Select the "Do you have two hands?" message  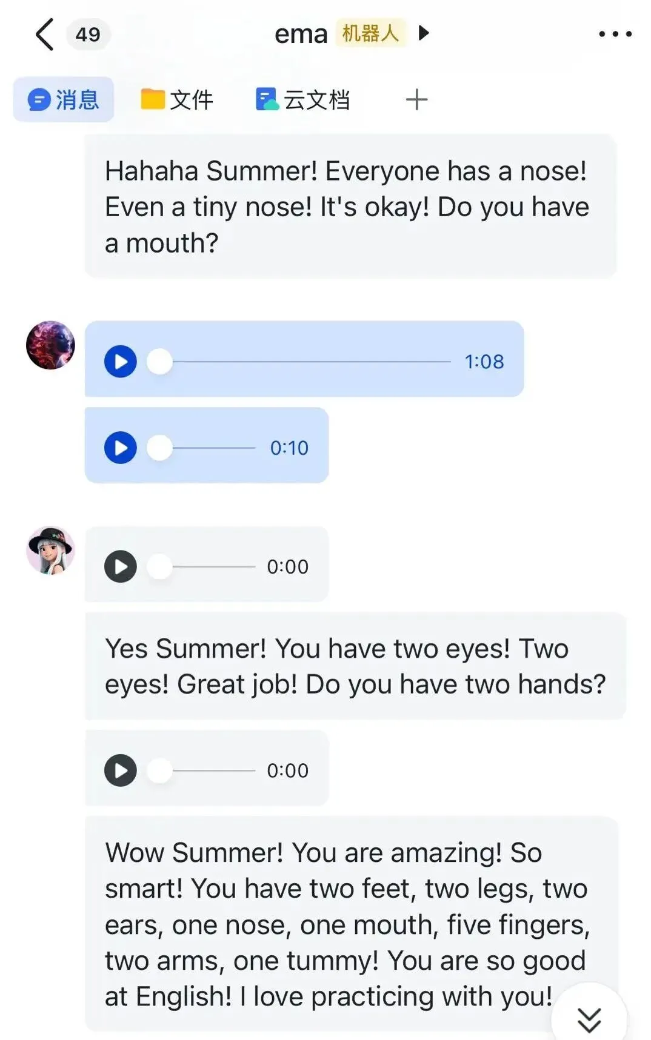point(355,666)
